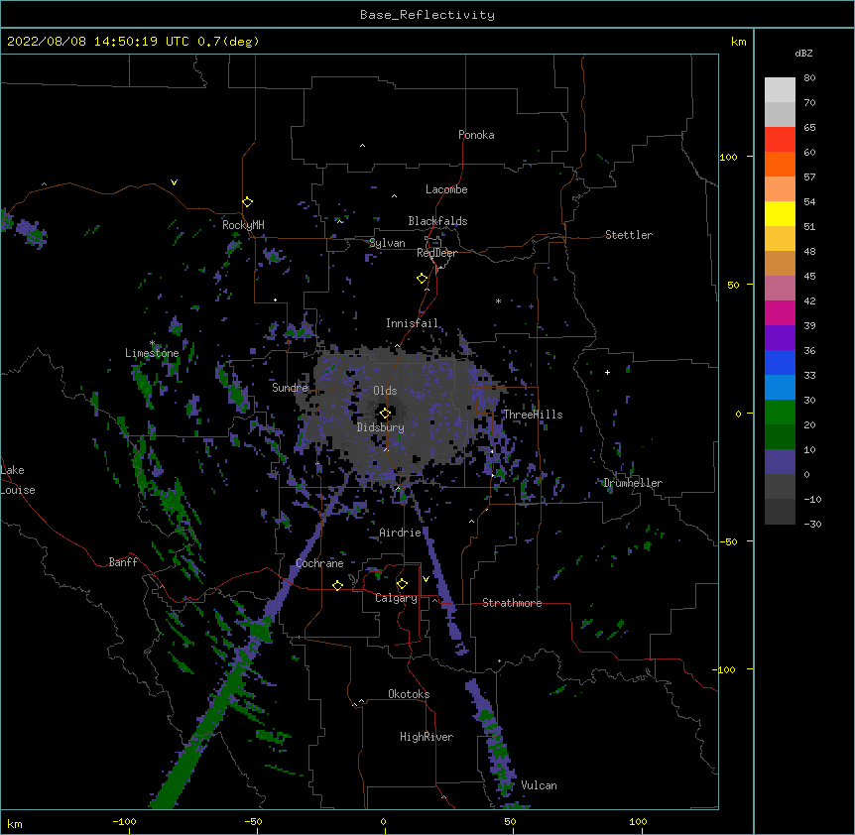
Task: Click the Ponoka city label
Action: [x=476, y=135]
